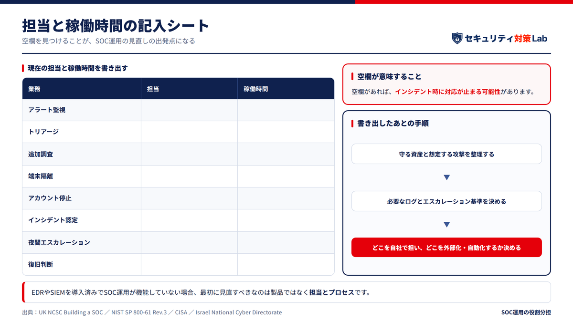Click the down arrow above the red step
The image size is (573, 322).
(x=446, y=225)
